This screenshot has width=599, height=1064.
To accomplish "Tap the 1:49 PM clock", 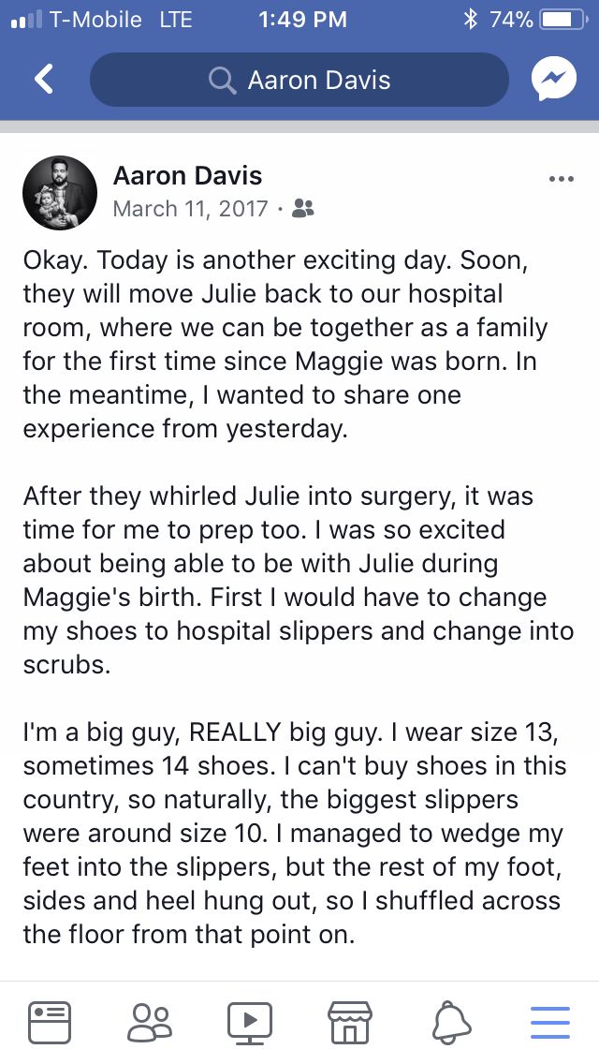I will (x=299, y=20).
